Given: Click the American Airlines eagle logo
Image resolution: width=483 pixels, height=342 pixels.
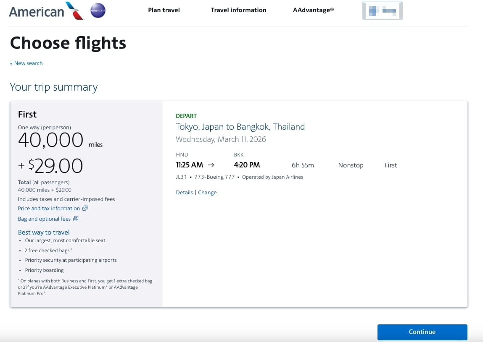Looking at the screenshot, I should (75, 10).
